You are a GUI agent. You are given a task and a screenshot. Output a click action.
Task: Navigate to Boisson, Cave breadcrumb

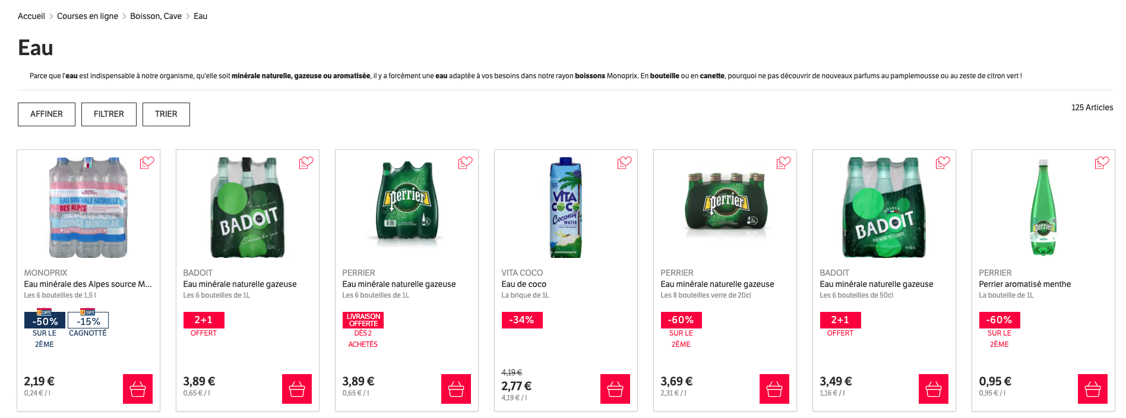[x=156, y=16]
